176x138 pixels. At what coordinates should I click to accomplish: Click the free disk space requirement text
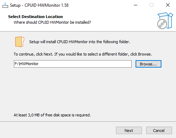point(52,115)
